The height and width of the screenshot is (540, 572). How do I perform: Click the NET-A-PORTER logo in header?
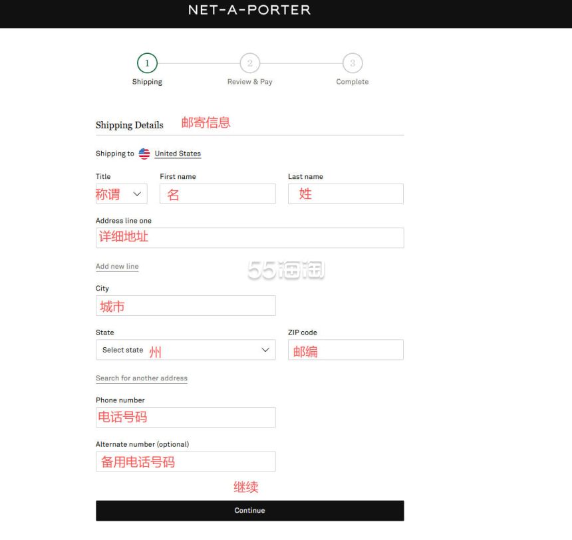249,10
